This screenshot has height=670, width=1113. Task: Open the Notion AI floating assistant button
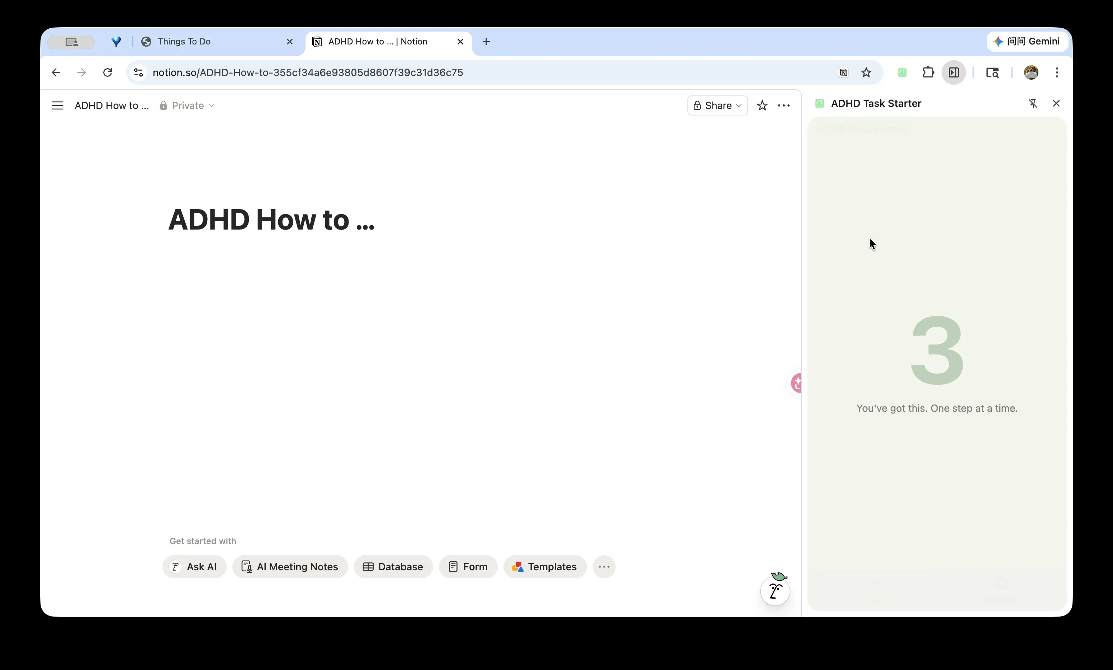click(775, 590)
